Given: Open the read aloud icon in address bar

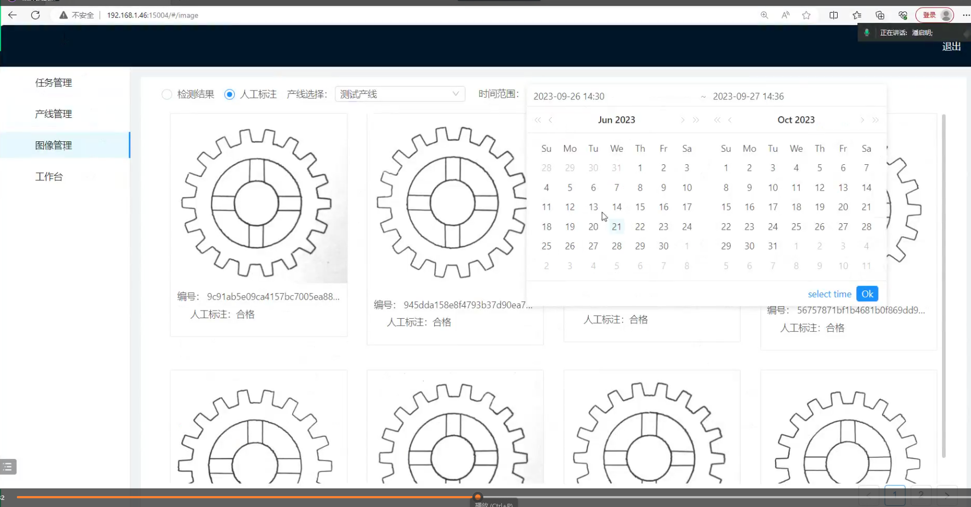Looking at the screenshot, I should click(785, 15).
